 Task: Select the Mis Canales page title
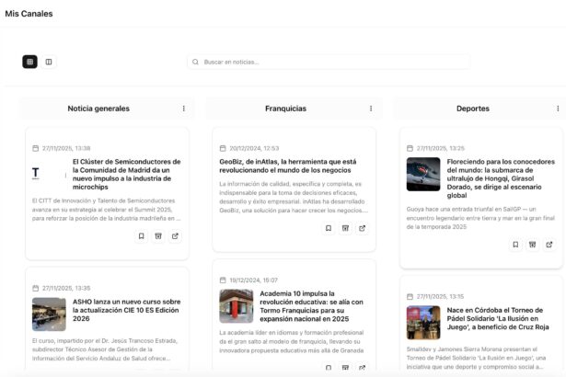coord(29,14)
